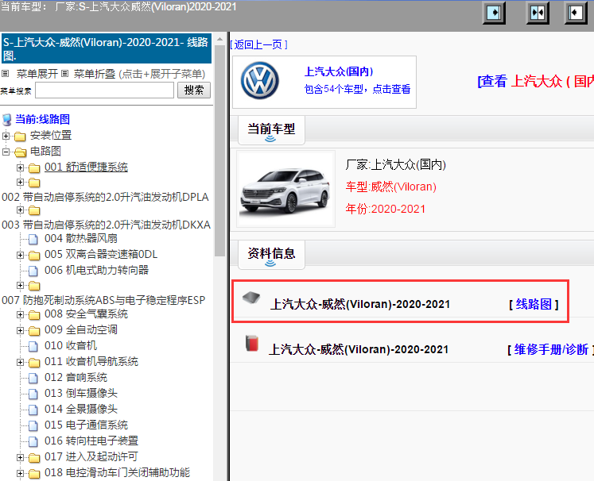Click the 菜单折叠 collapse-all icon
Viewport: 594px width, 481px height.
coord(64,73)
